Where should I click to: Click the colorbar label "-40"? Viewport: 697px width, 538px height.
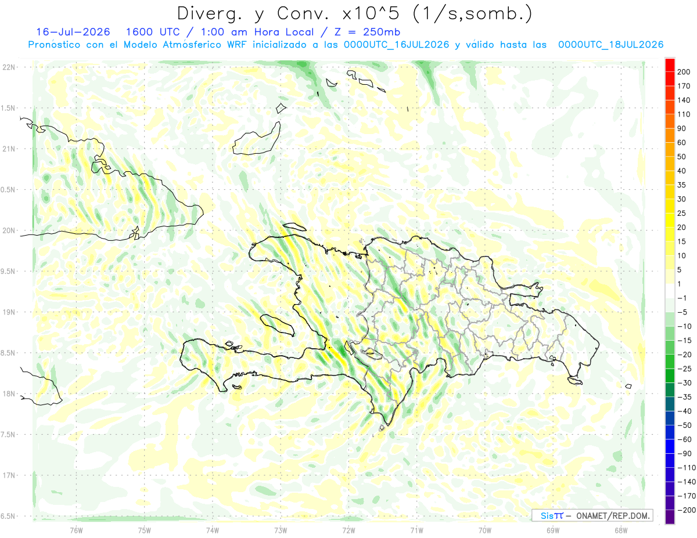[x=684, y=411]
